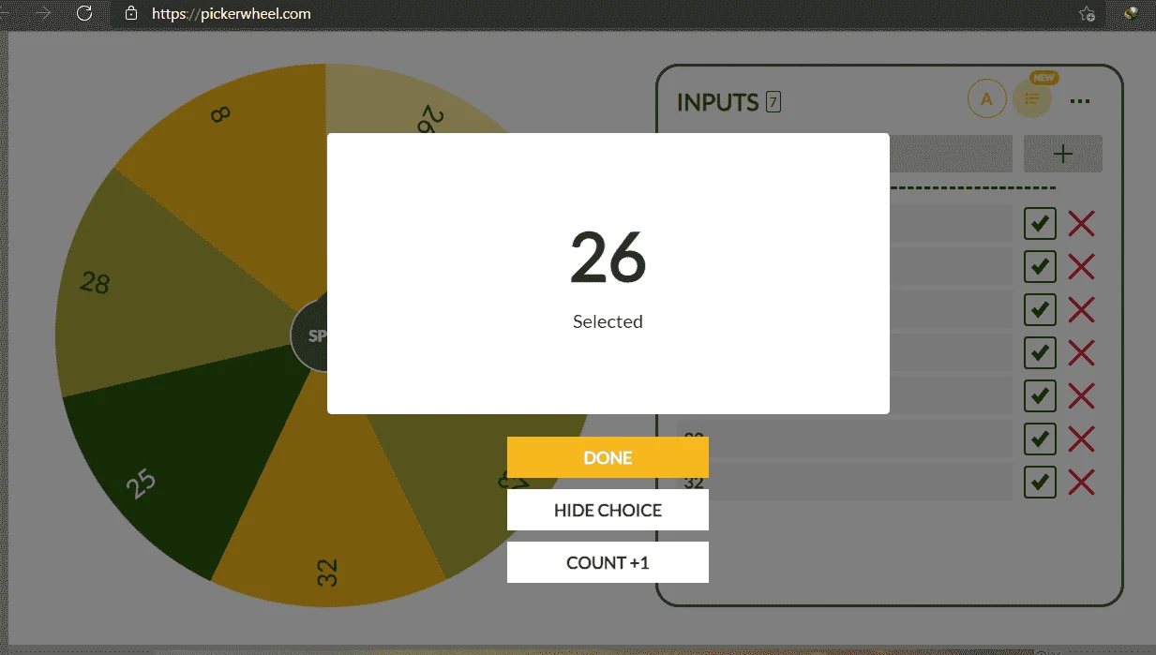Delete the fifth input with its red X
The image size is (1156, 655).
(1081, 396)
